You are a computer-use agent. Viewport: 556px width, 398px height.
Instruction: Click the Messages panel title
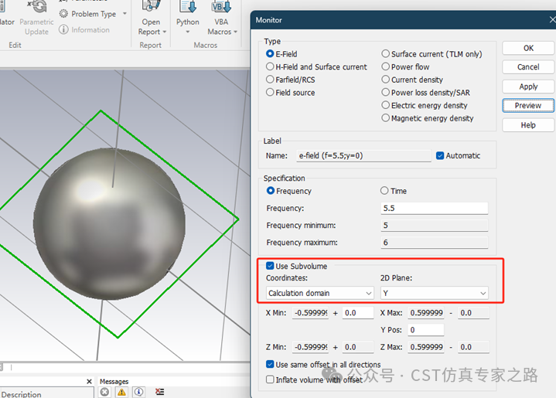114,381
